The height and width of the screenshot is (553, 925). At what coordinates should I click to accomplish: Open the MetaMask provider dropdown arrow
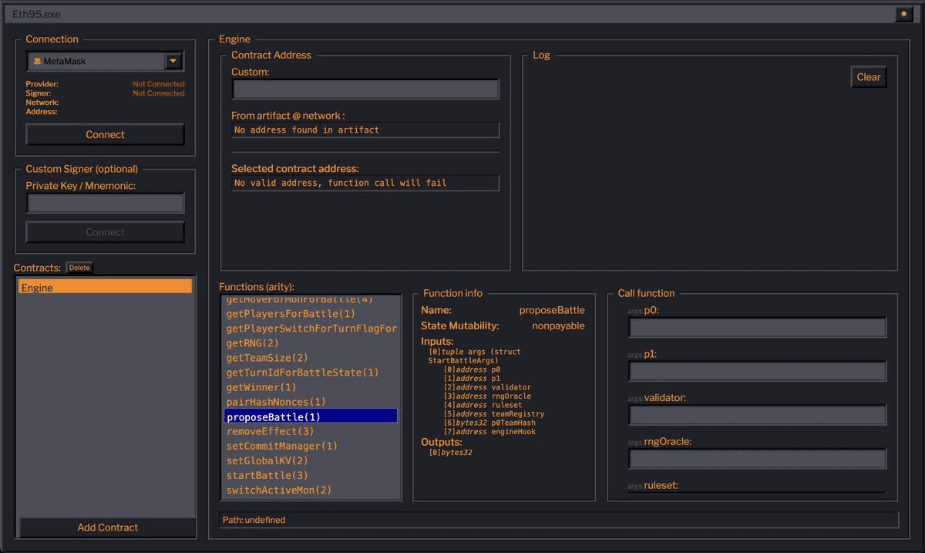pyautogui.click(x=173, y=61)
